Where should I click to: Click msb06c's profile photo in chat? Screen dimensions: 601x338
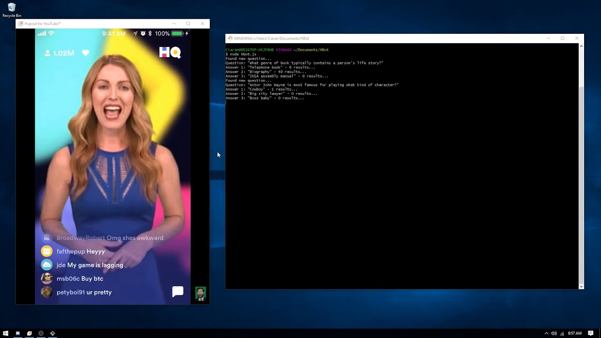pos(46,278)
